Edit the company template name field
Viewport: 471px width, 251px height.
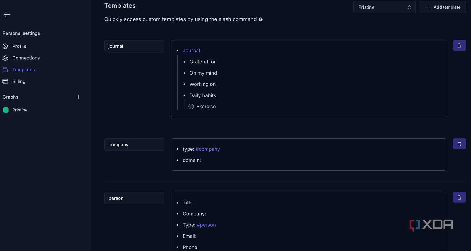(134, 144)
